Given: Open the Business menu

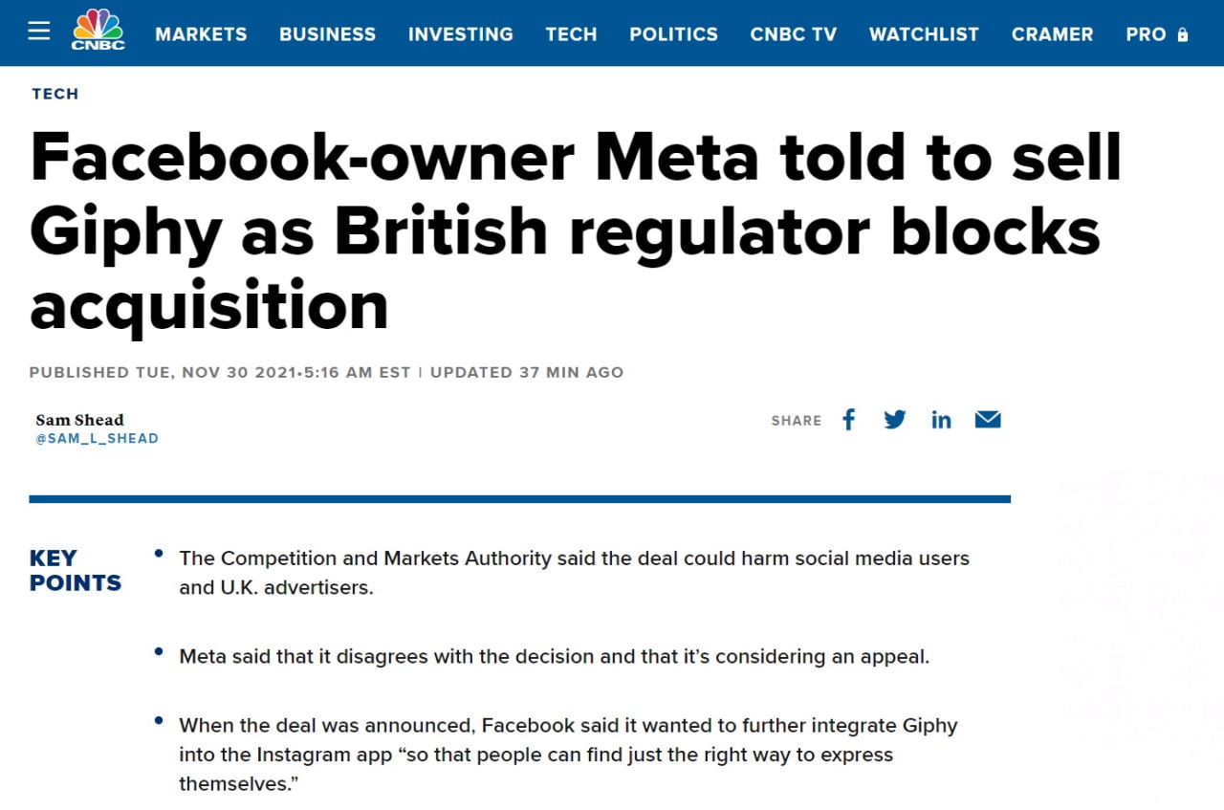Looking at the screenshot, I should click(x=327, y=34).
